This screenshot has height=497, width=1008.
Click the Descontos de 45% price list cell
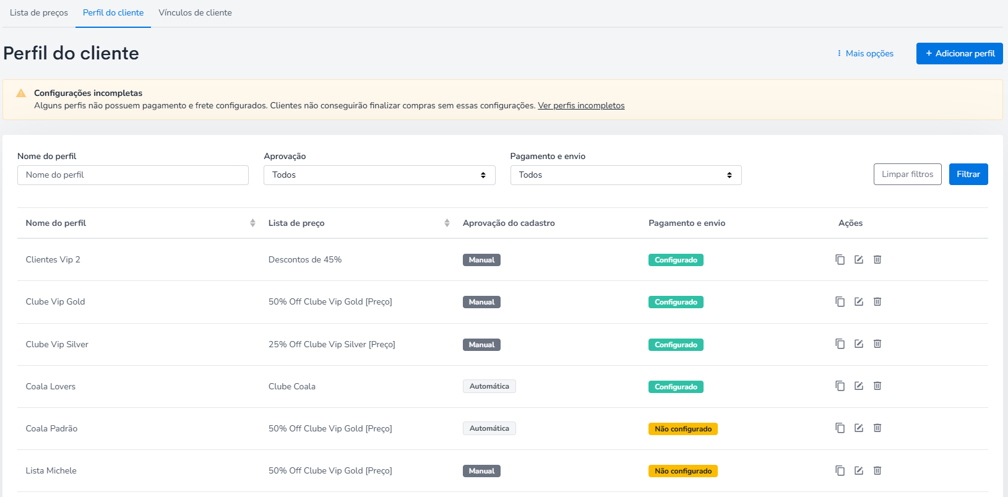(305, 259)
